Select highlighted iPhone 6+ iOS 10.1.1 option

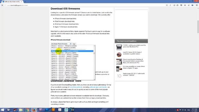coord(72,51)
